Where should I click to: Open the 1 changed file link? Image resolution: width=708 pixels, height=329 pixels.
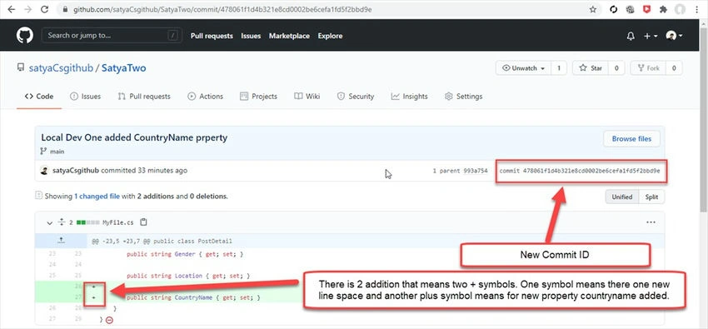(x=97, y=197)
